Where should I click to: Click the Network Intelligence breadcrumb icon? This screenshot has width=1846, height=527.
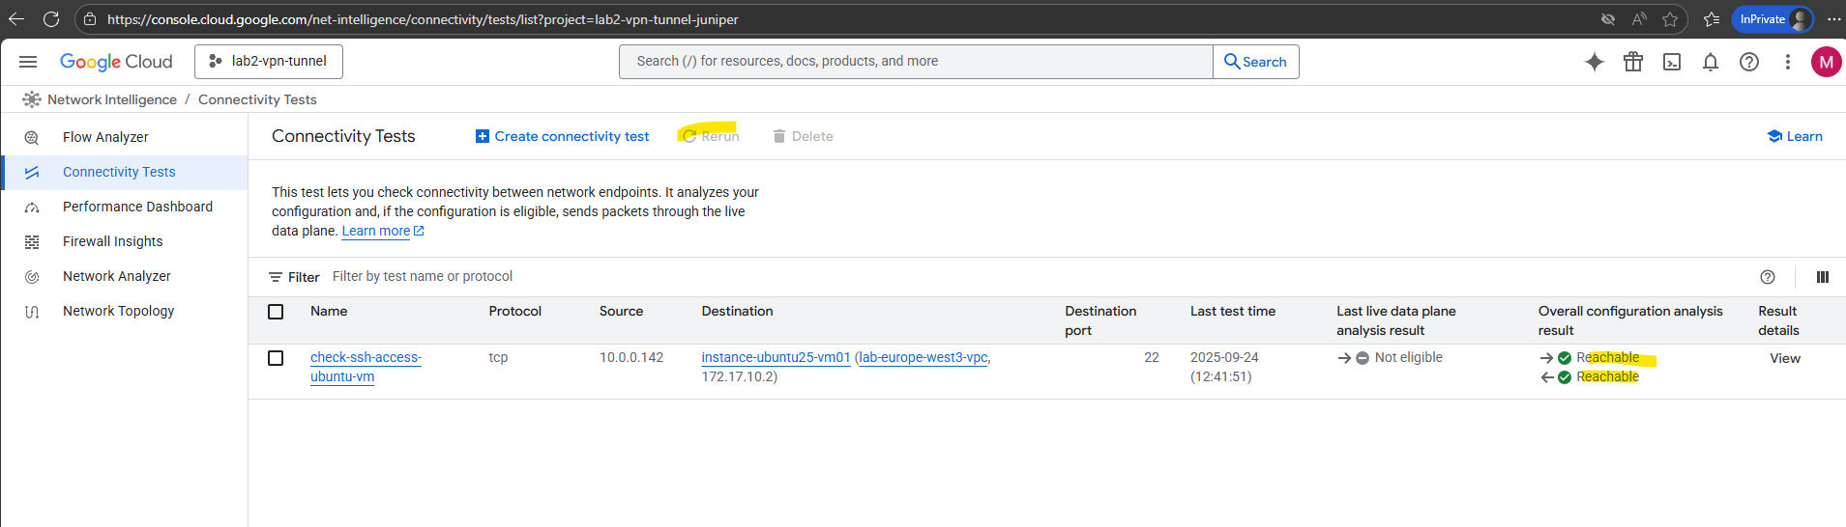coord(32,99)
